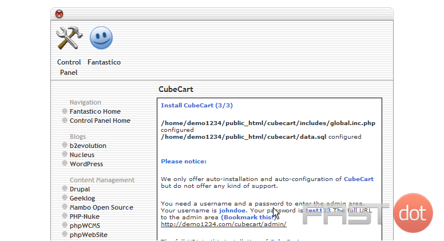Viewport: 444px width, 241px height.
Task: Click bullet icon beside b2evolution
Action: [x=65, y=145]
